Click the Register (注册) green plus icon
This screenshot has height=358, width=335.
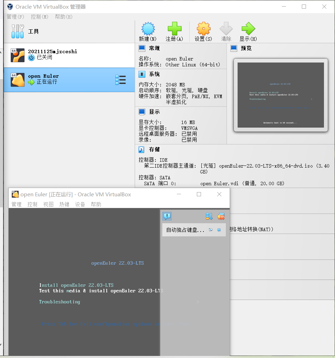click(174, 29)
